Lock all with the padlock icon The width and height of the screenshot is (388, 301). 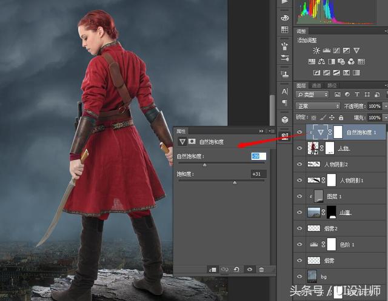(341, 117)
